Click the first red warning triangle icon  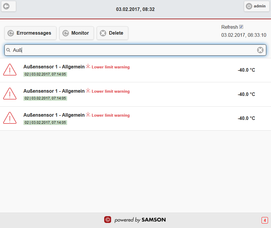click(10, 70)
